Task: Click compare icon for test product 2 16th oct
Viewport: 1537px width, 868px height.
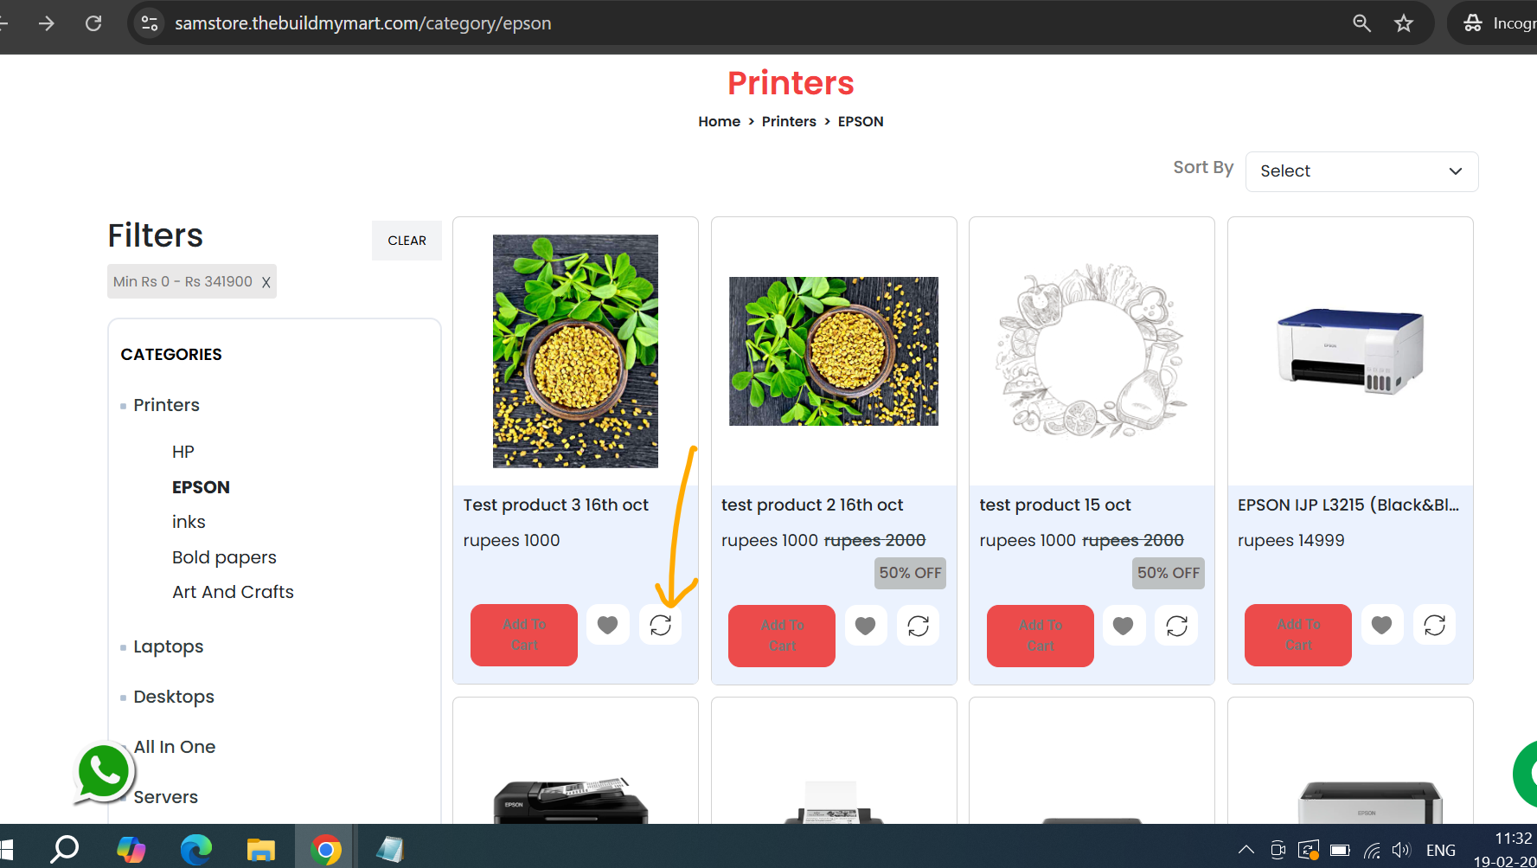Action: point(919,626)
